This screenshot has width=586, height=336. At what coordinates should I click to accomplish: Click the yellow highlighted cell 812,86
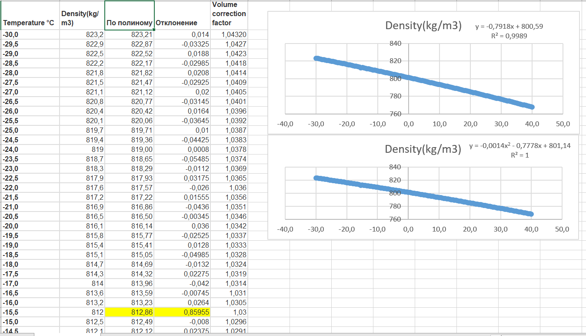[130, 312]
